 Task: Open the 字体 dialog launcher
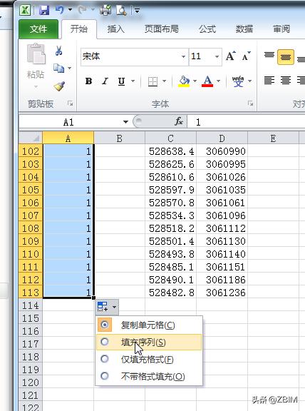[x=251, y=103]
